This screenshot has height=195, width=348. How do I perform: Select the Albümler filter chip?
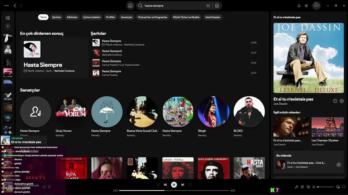click(72, 17)
